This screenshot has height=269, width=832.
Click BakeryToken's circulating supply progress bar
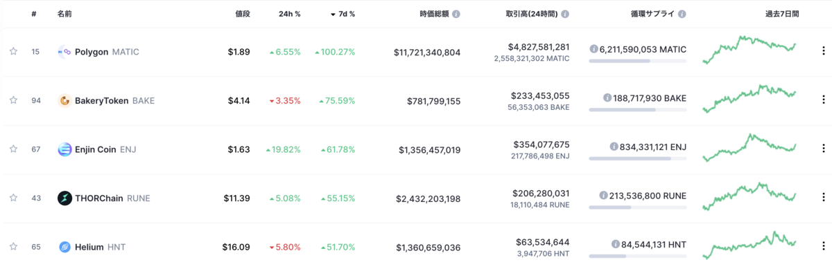[637, 109]
